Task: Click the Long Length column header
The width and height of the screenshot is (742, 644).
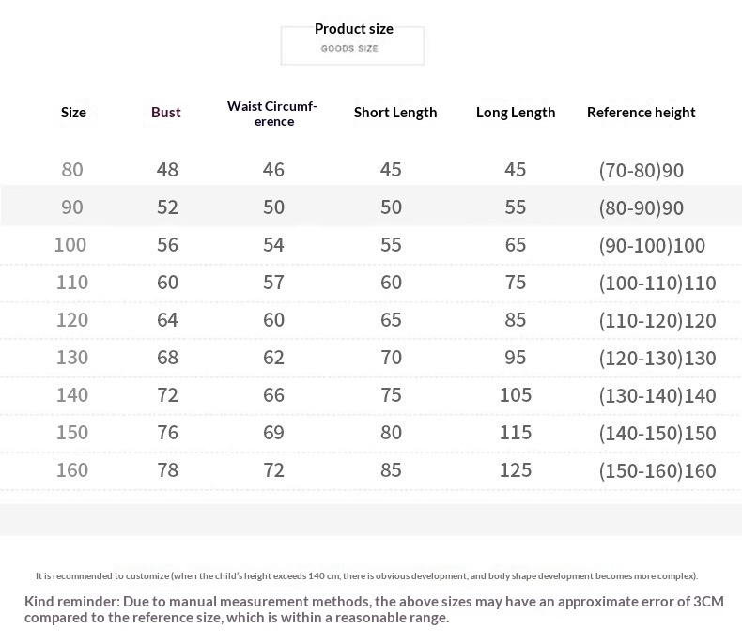Action: 516,113
